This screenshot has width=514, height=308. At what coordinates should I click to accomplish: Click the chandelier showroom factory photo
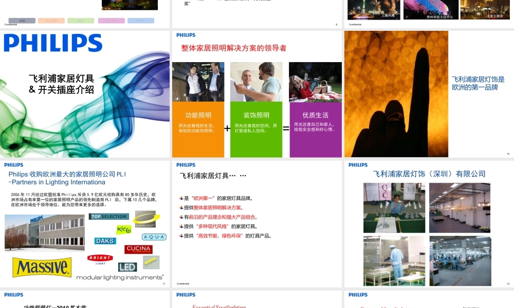(460, 208)
